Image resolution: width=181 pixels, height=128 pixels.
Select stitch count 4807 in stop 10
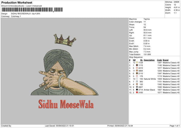pyautogui.click(x=141, y=87)
